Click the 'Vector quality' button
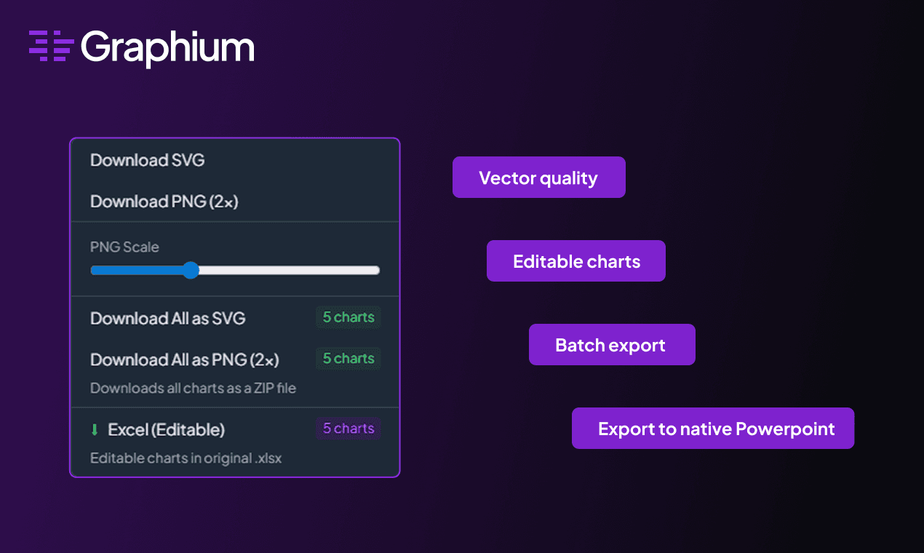The width and height of the screenshot is (924, 553). point(538,177)
